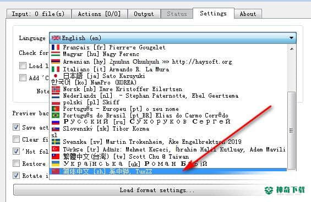Click the Load format settings... button
The width and height of the screenshot is (311, 202).
click(x=157, y=190)
